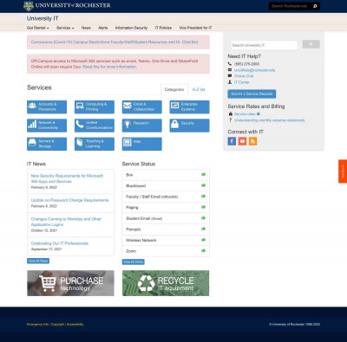Click the View All Alerts button
Viewport: 347px width, 342px height.
pyautogui.click(x=134, y=261)
